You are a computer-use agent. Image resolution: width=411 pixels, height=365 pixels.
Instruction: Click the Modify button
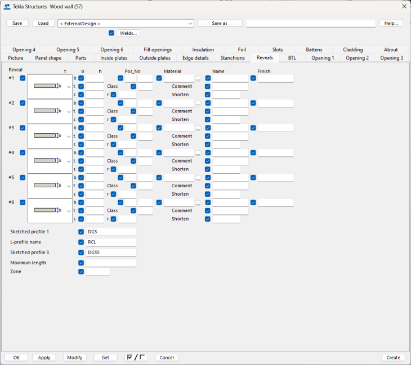pyautogui.click(x=75, y=358)
